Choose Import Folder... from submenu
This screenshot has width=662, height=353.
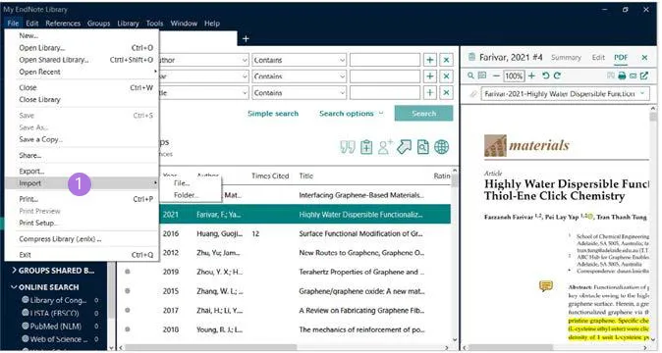187,195
